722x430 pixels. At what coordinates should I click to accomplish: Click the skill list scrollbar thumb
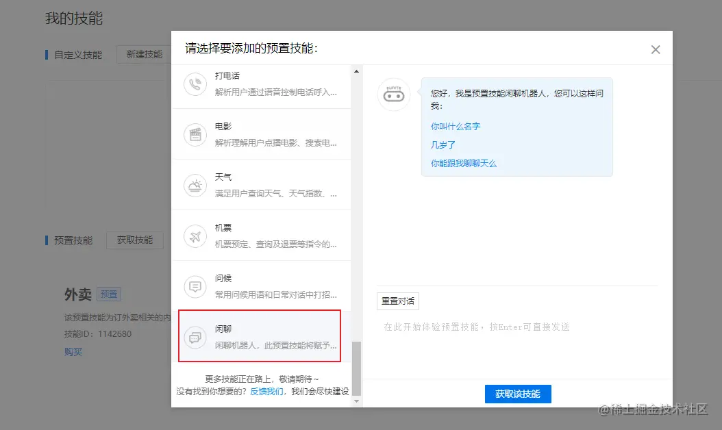[x=356, y=368]
